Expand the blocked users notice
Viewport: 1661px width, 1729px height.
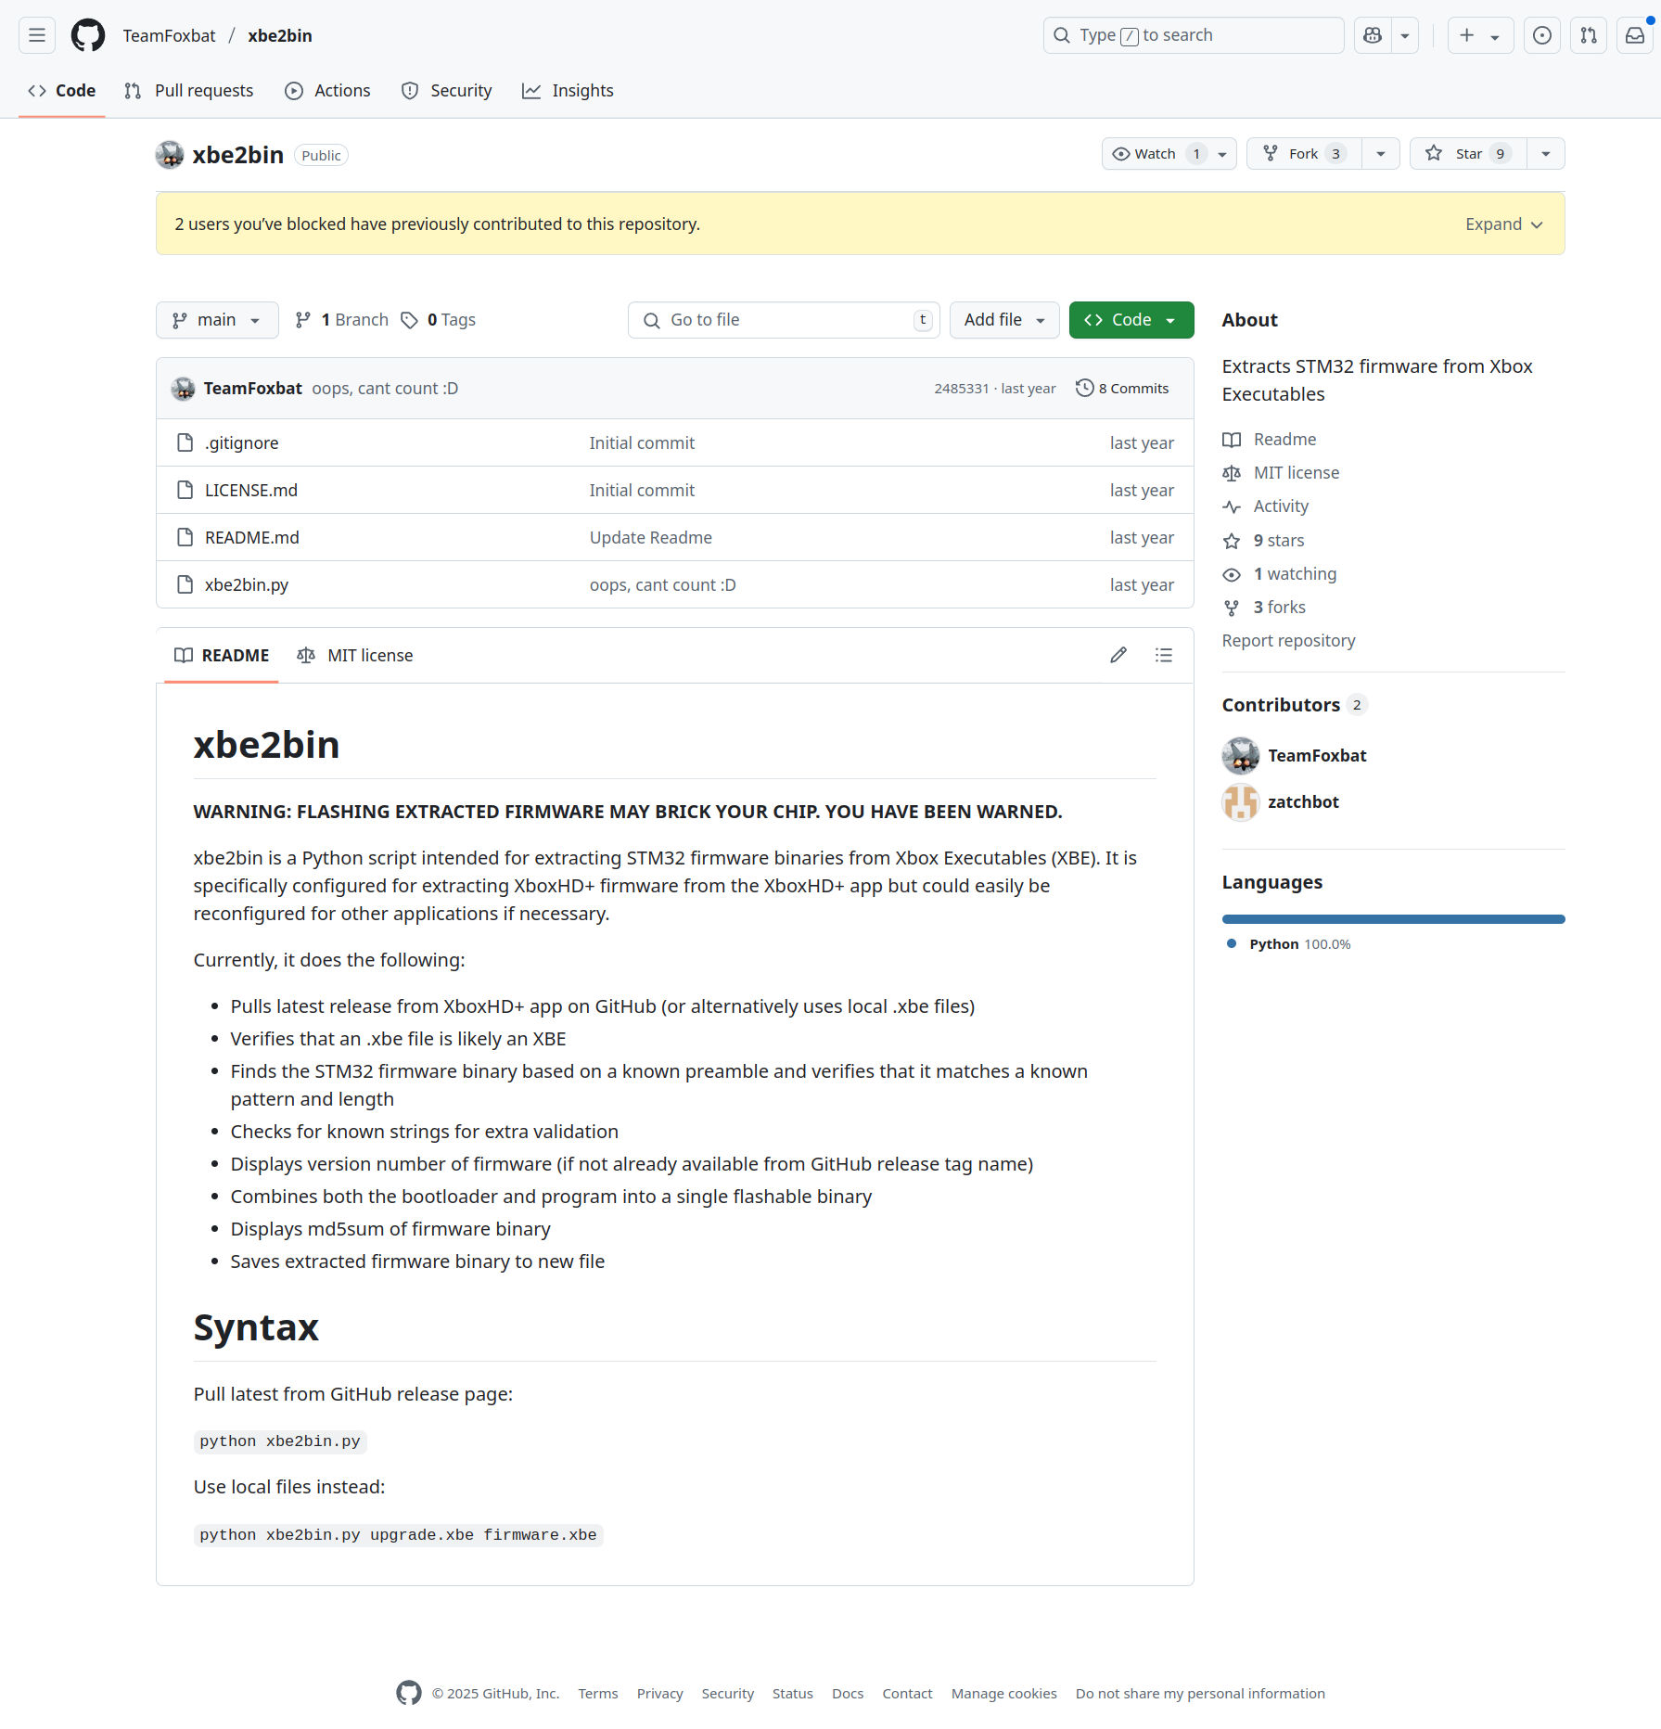(x=1504, y=224)
